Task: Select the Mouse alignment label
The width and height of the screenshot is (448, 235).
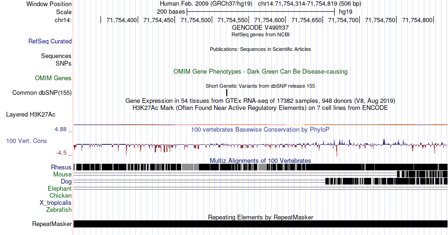Action: (x=62, y=175)
